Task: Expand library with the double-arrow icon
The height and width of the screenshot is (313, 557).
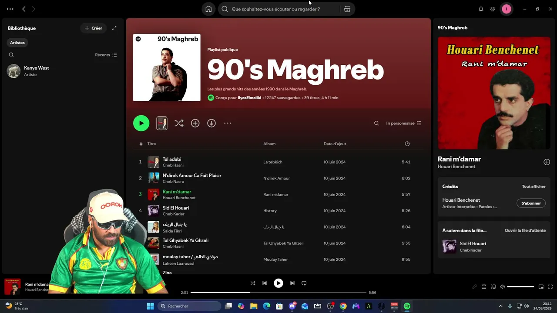Action: (x=114, y=28)
